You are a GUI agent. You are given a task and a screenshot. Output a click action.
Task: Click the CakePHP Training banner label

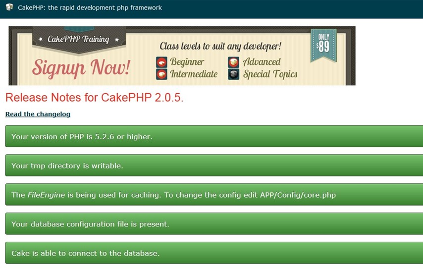(x=78, y=39)
